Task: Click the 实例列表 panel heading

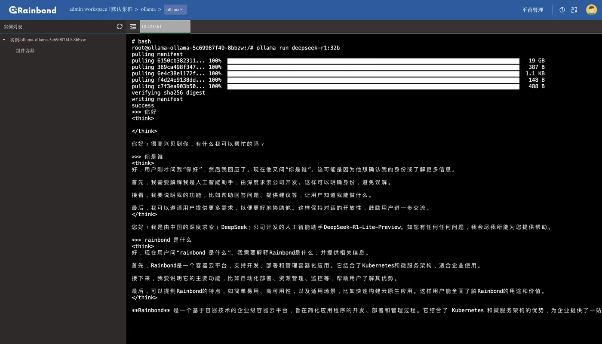Action: coord(13,27)
